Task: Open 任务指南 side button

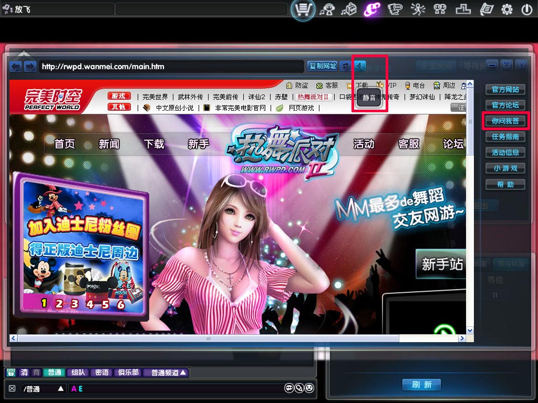Action: point(505,137)
